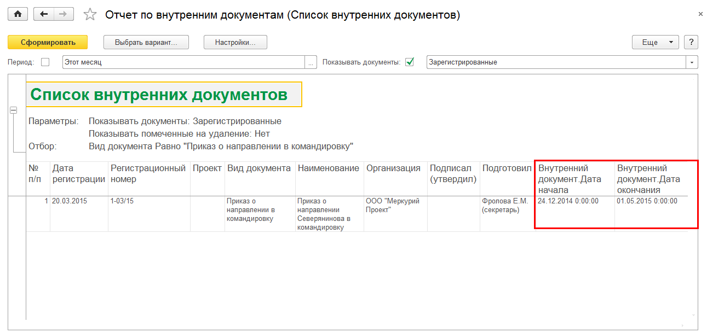This screenshot has height=333, width=707.
Task: Open period selection ellipsis button
Action: pos(311,62)
